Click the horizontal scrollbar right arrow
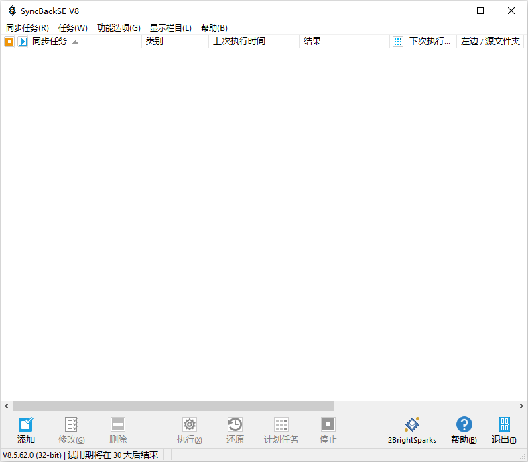 pos(521,406)
